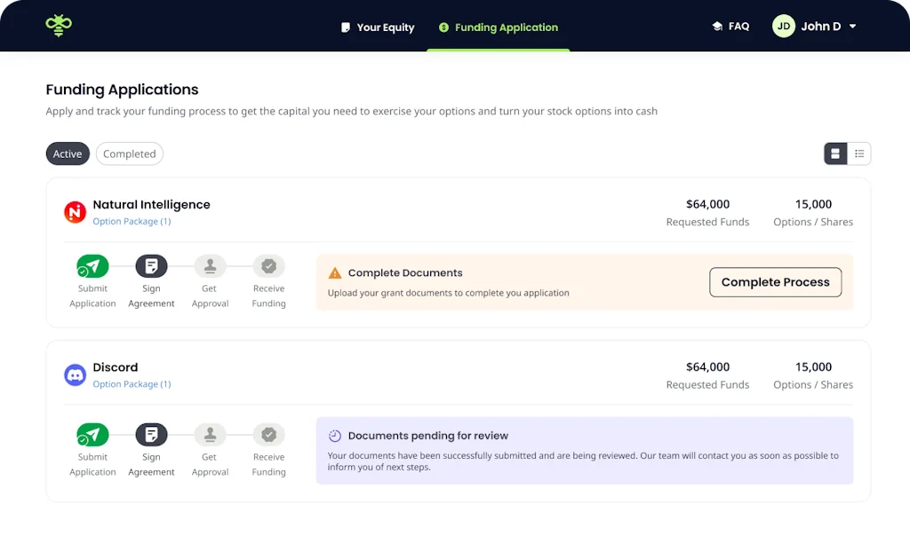Click the orange warning triangle icon
910x544 pixels.
(335, 273)
